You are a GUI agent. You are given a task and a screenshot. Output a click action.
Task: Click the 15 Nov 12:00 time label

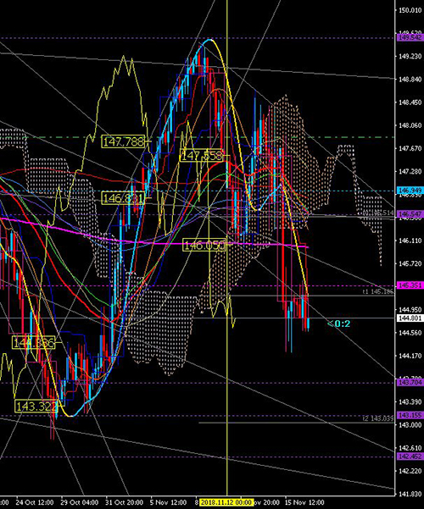pyautogui.click(x=304, y=502)
